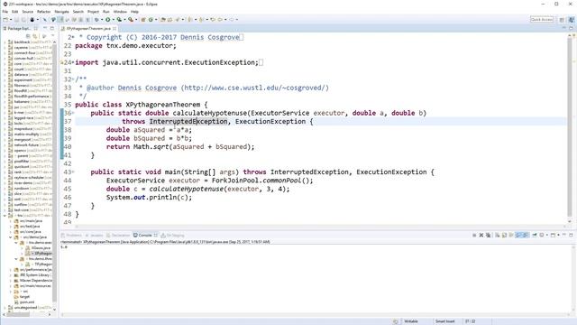Open the Source menu
577x325 pixels.
(x=28, y=12)
